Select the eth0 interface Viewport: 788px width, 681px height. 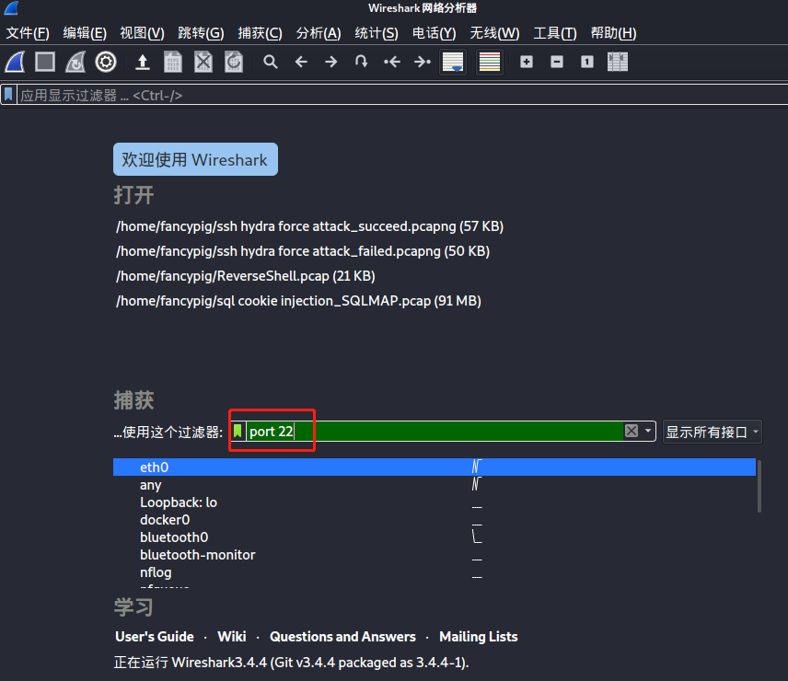pyautogui.click(x=435, y=467)
